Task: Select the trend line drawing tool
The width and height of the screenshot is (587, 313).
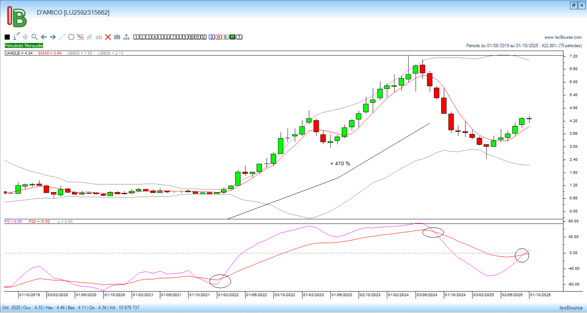Action: 62,37
